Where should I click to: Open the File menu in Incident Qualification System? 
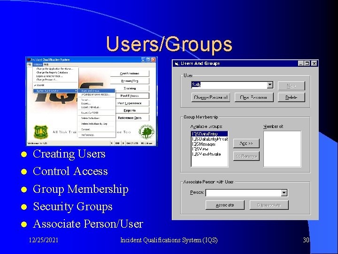tap(30, 64)
